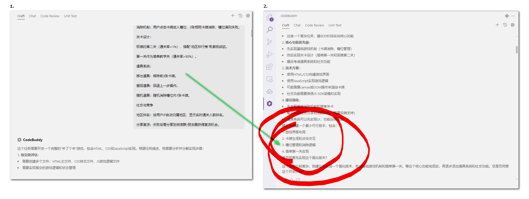Open chat history in panel 1
The image size is (529, 199).
click(x=240, y=16)
